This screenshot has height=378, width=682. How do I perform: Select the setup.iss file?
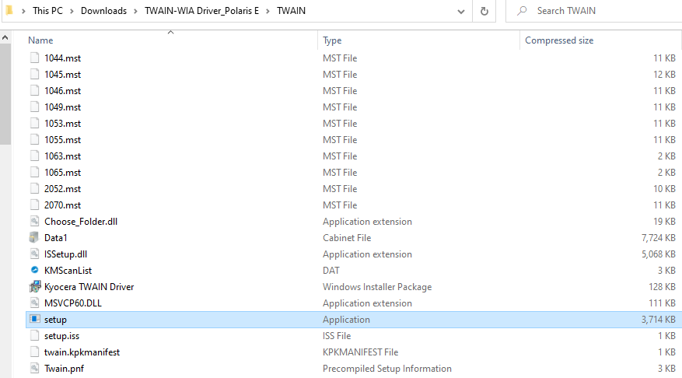pyautogui.click(x=61, y=335)
